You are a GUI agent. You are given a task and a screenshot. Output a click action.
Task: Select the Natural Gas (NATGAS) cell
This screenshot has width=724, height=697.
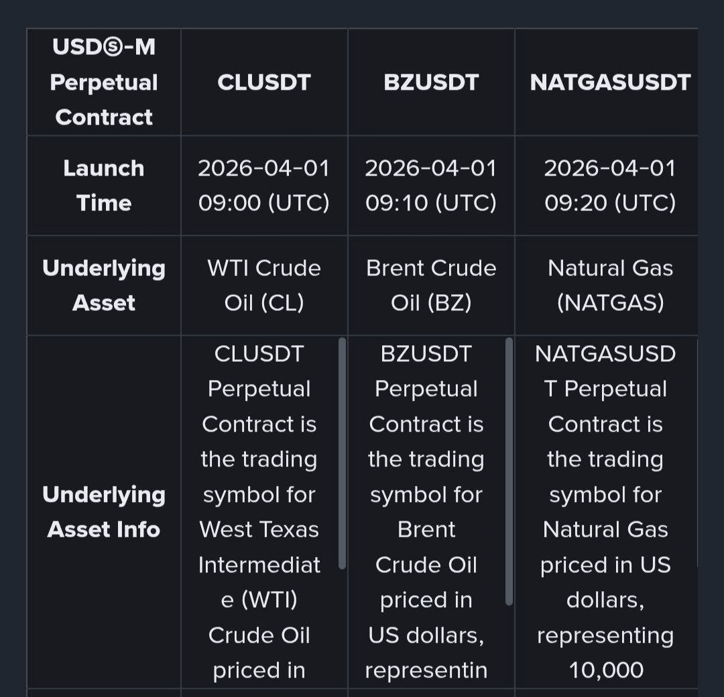(x=610, y=286)
